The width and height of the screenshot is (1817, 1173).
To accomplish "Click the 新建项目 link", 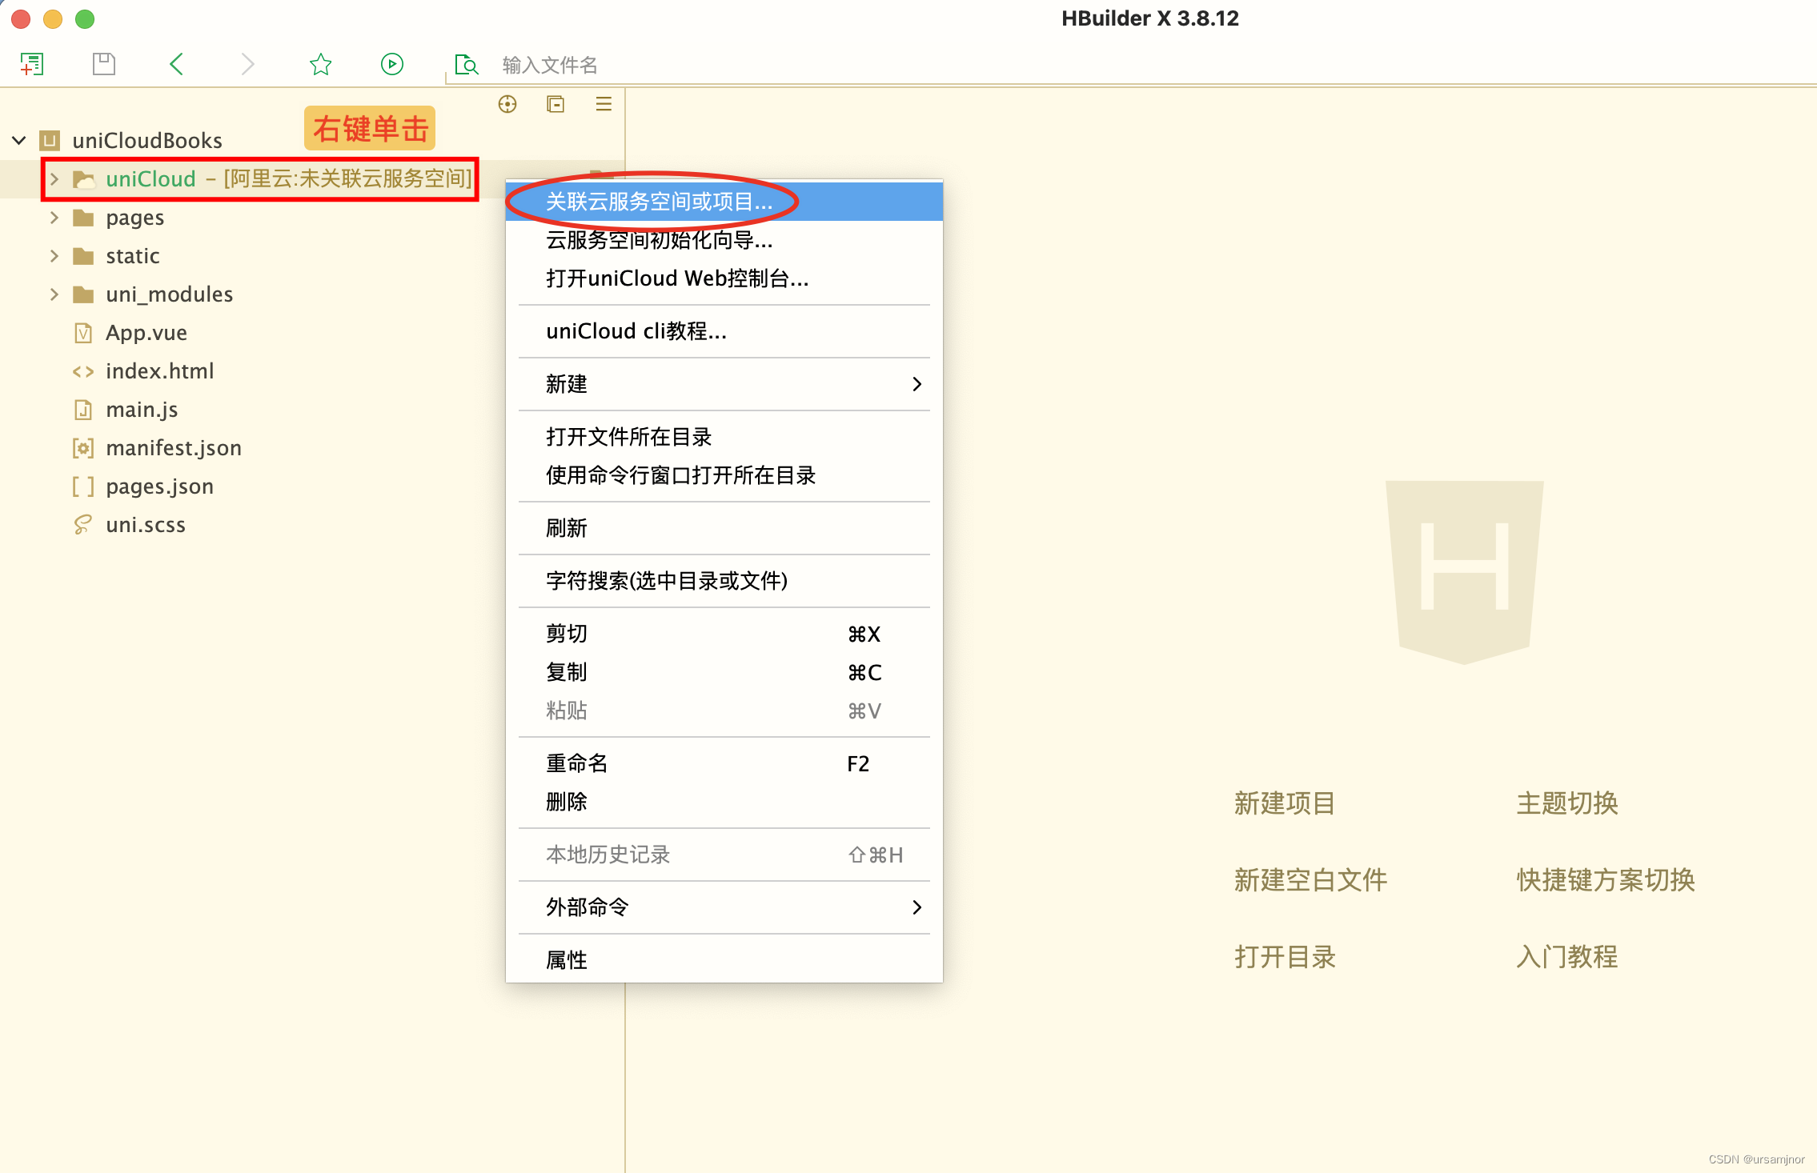I will click(1285, 803).
